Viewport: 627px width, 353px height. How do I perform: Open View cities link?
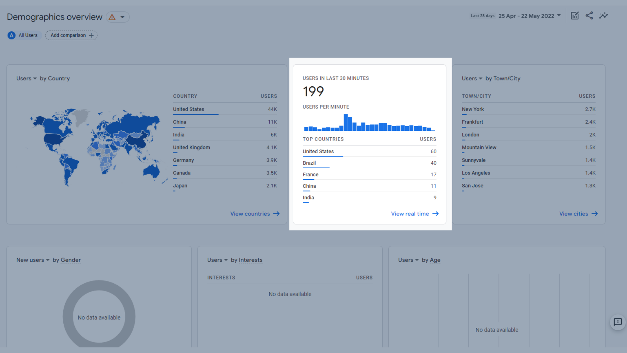tap(578, 213)
